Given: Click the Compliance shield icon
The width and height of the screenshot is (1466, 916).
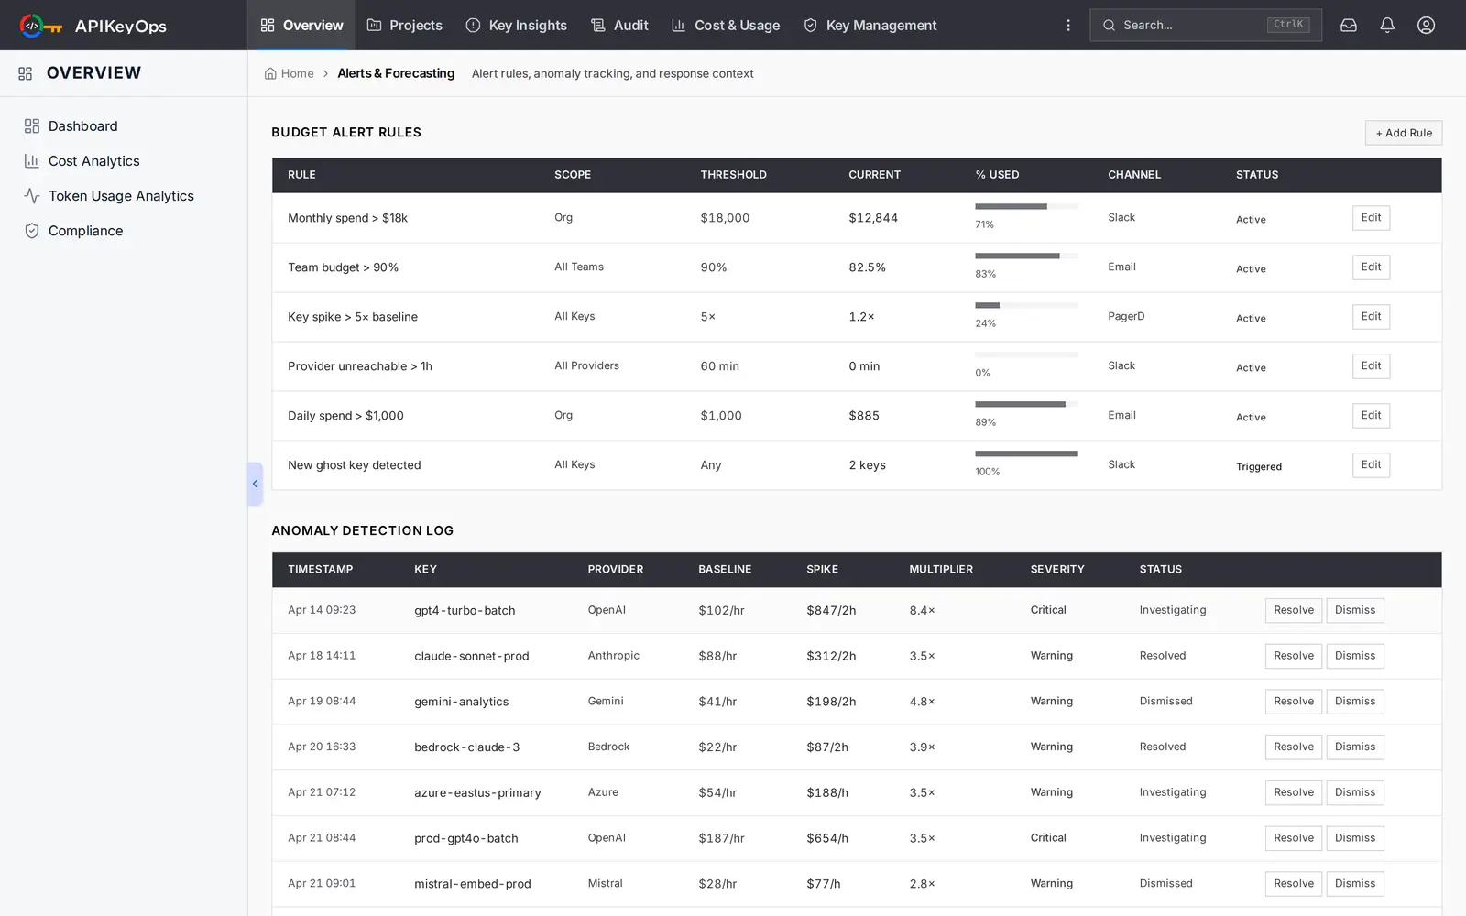Looking at the screenshot, I should [32, 231].
